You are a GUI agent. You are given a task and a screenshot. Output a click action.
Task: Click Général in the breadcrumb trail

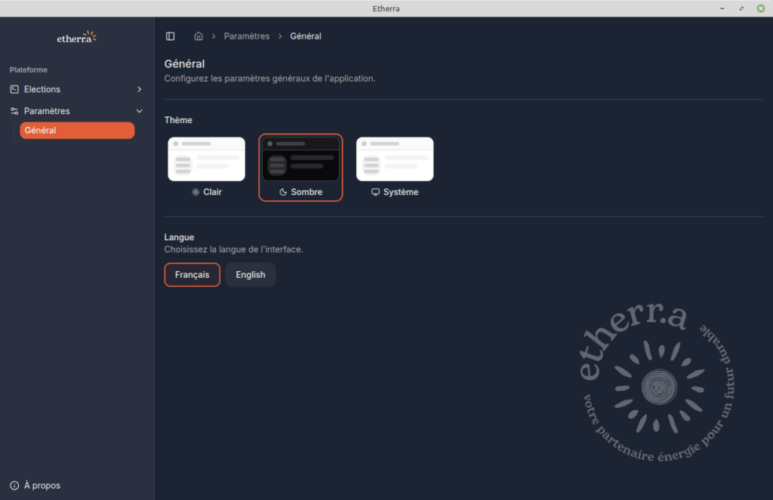pyautogui.click(x=306, y=36)
